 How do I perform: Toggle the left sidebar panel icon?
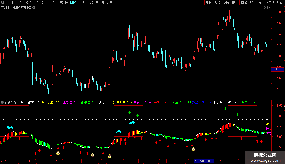click(x=3, y=2)
